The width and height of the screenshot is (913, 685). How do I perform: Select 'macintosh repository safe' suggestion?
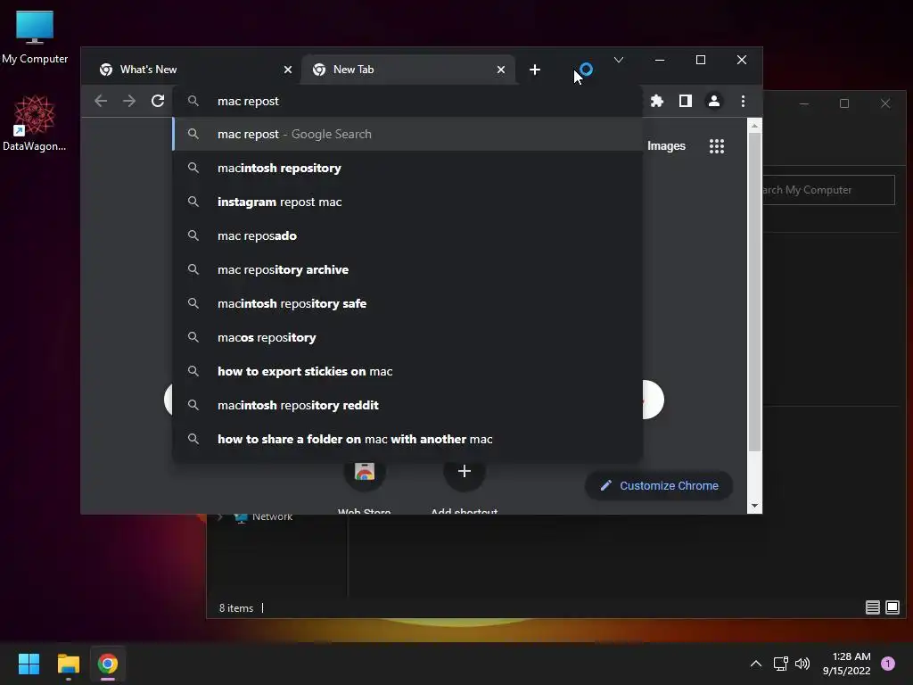pyautogui.click(x=407, y=303)
